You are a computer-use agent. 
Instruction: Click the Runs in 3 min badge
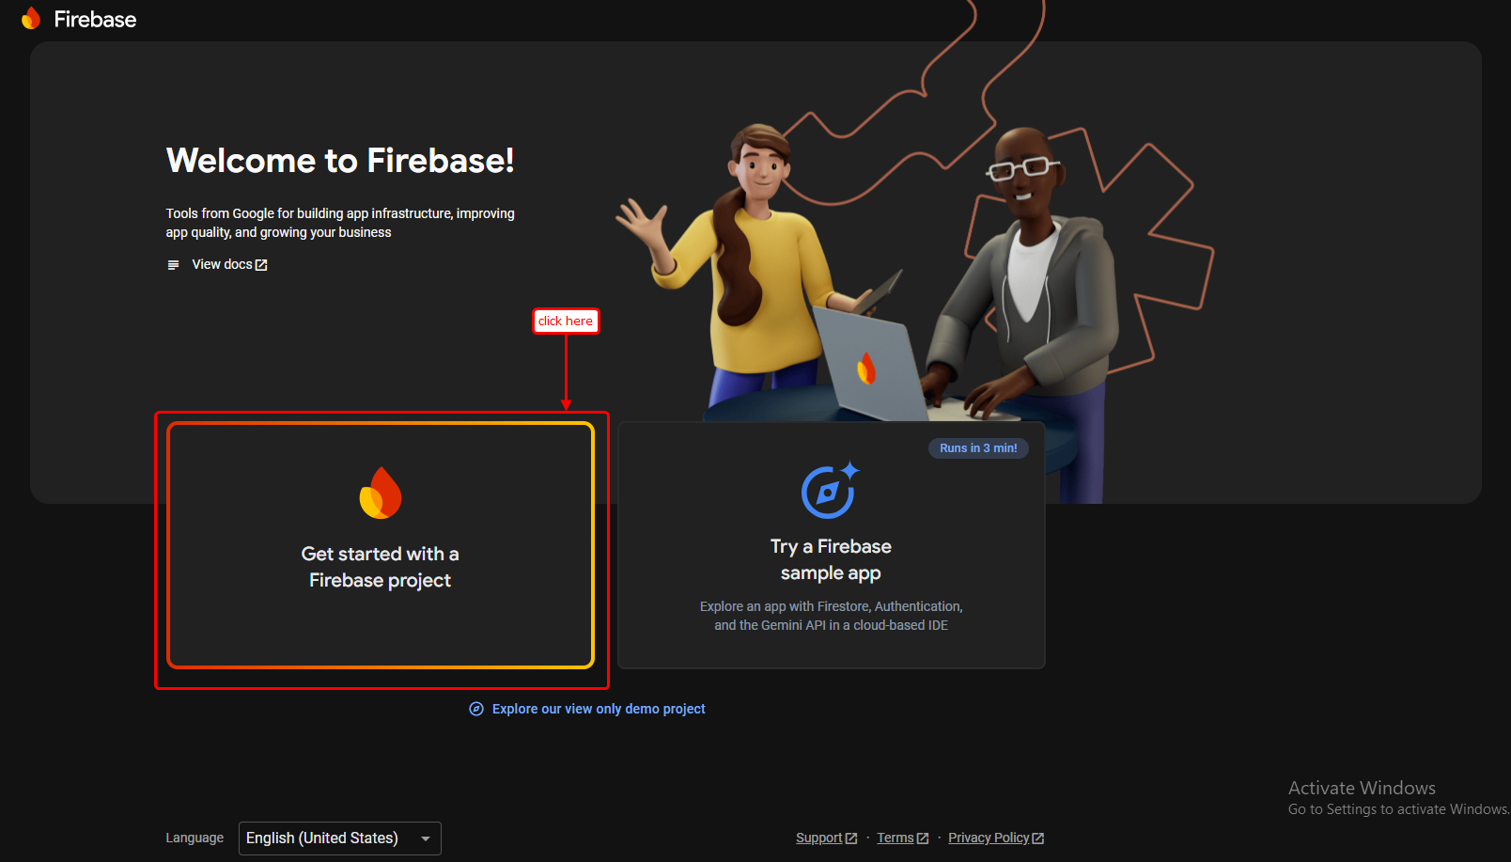tap(977, 447)
